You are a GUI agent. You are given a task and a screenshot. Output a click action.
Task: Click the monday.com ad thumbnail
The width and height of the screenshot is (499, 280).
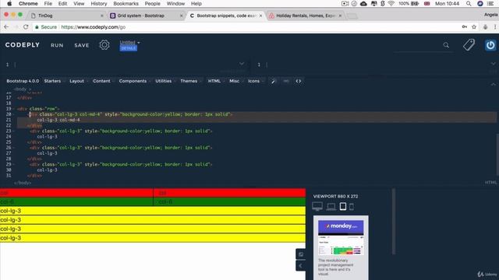[341, 237]
